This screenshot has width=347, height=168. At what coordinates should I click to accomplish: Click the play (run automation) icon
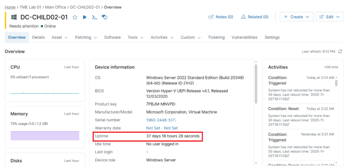click(x=85, y=17)
